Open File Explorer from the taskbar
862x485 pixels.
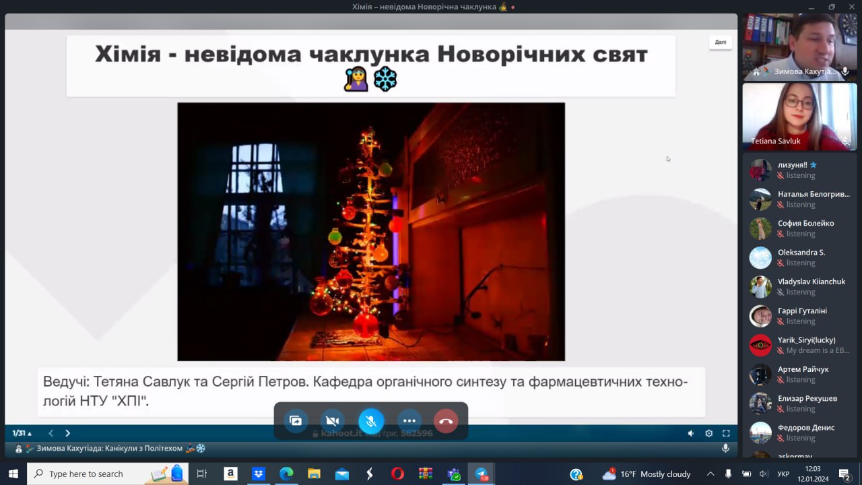tap(314, 474)
